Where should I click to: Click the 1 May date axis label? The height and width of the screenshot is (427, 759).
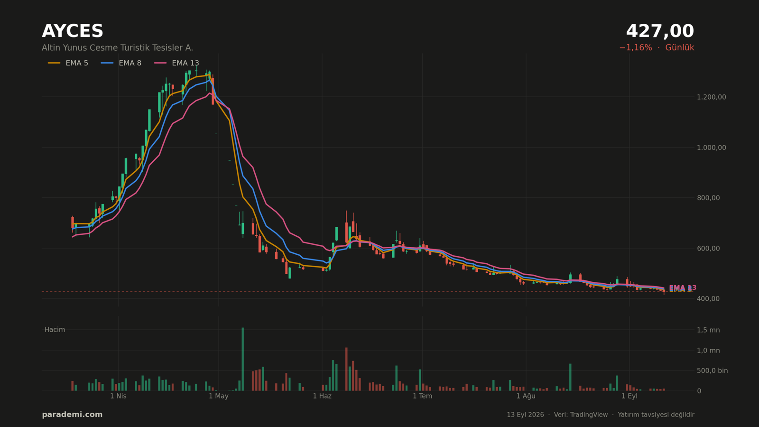click(x=219, y=396)
